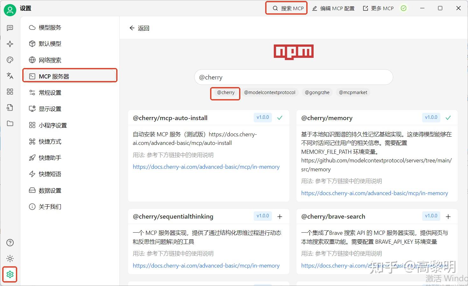Deactivate @cherry/mcp-auto-install via its checkmark
This screenshot has width=468, height=286.
pyautogui.click(x=280, y=117)
